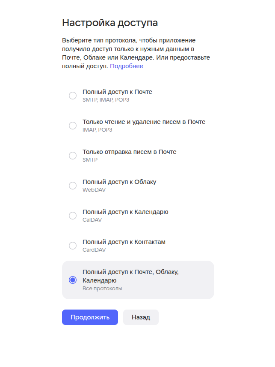
Task: Click the 'CardDAV' protocol label
Action: 94,250
